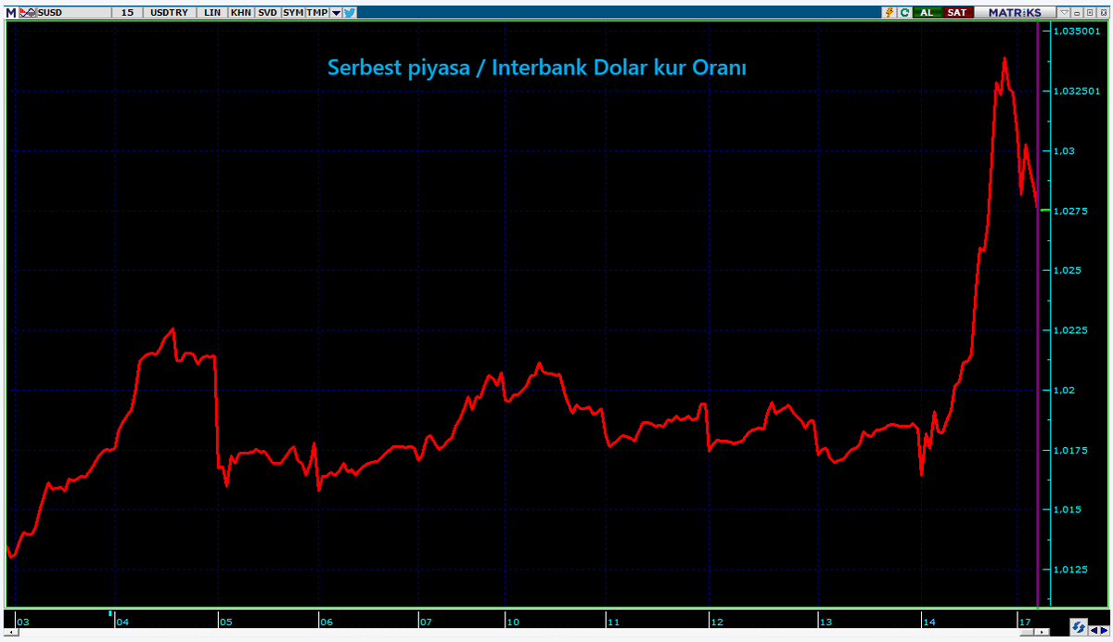
Task: Click the 1,0125 price axis label
Action: [x=1069, y=570]
